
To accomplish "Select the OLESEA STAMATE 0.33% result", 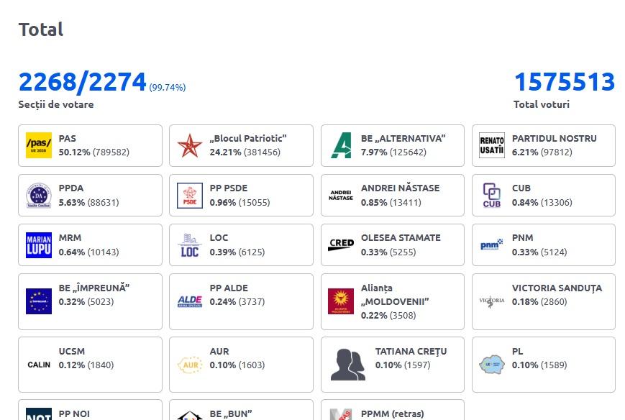I will 388,252.
